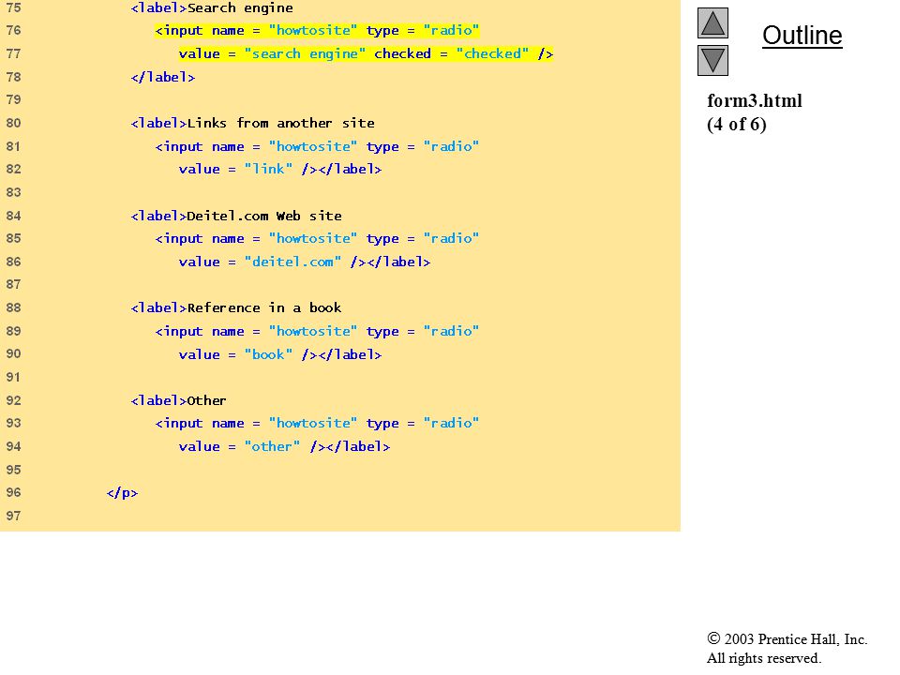Click the input tag on line 85
This screenshot has width=900, height=675.
(317, 239)
